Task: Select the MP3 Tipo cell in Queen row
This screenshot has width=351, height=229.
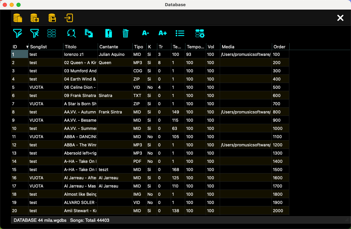Action: coord(137,63)
